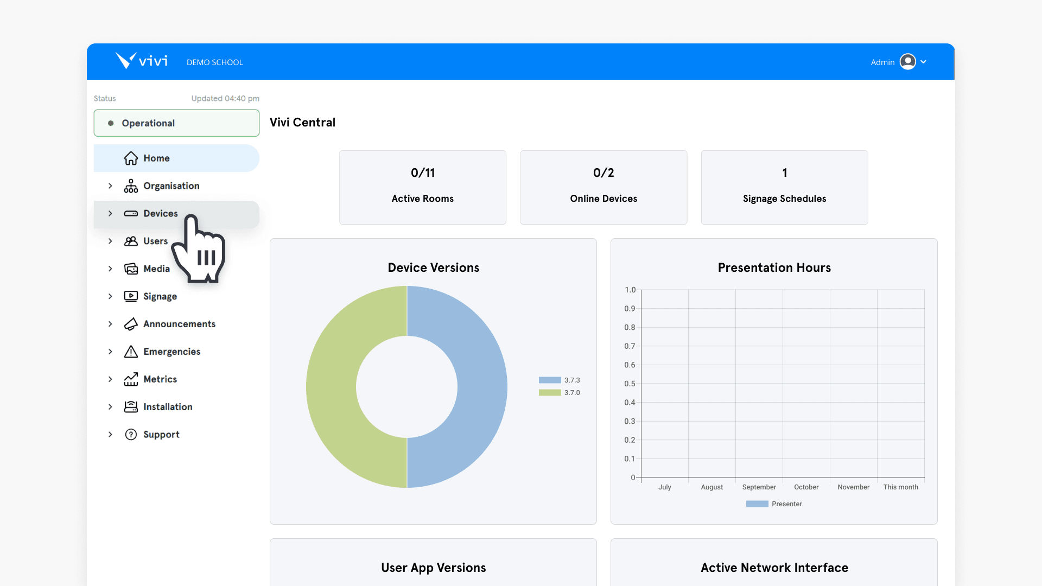
Task: Expand the Users menu item
Action: (110, 241)
